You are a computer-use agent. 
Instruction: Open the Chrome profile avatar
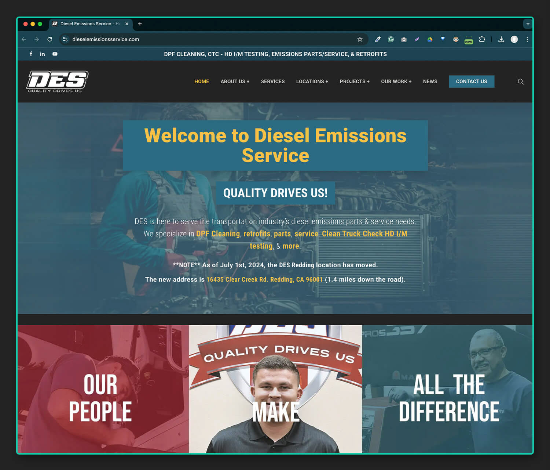coord(514,39)
